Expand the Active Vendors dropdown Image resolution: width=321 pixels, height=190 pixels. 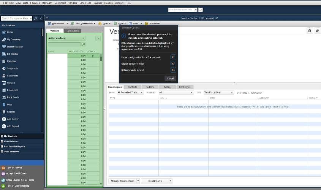click(83, 38)
